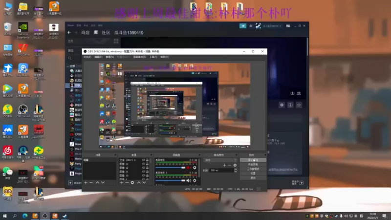The height and width of the screenshot is (220, 391).
Task: Toggle lock on 文本 (GDI+) 6 source
Action: pos(147,160)
